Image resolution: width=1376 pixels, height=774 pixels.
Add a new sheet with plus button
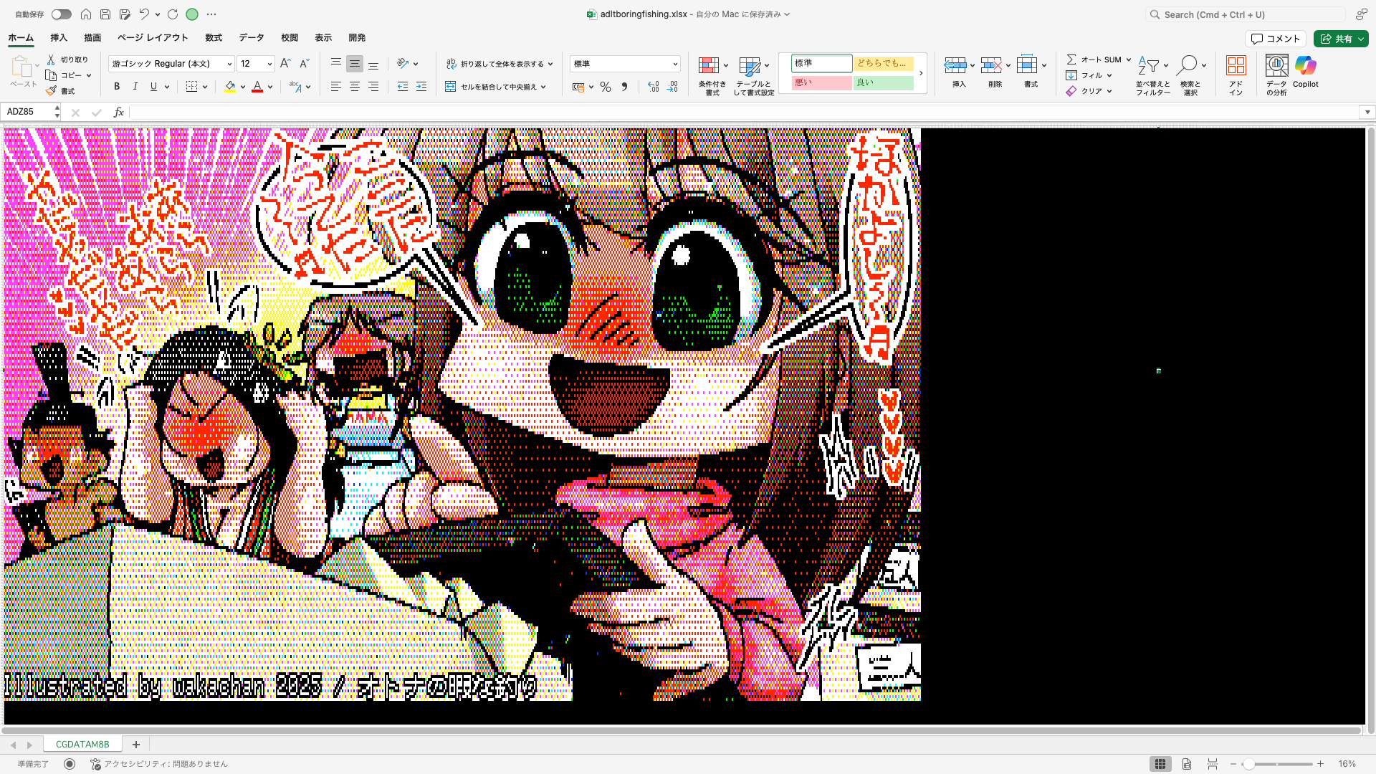point(135,745)
